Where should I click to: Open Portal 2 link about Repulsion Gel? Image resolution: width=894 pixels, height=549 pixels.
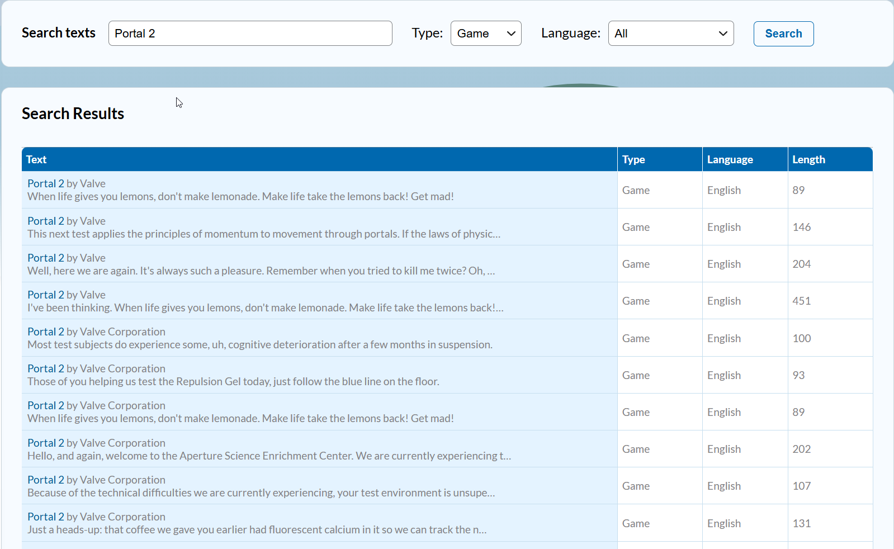pos(46,368)
